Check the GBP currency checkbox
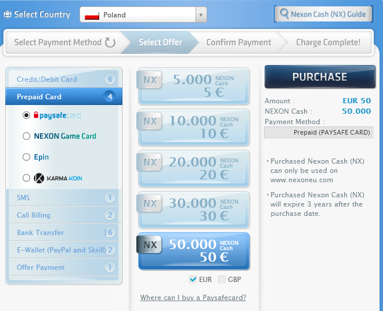This screenshot has height=311, width=383. [222, 280]
